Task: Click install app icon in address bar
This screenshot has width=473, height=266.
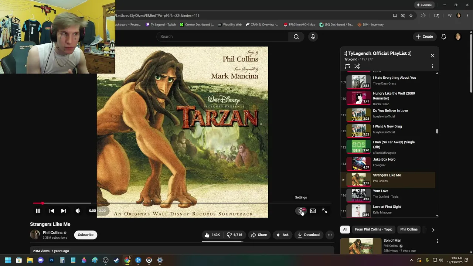Action: pyautogui.click(x=395, y=16)
